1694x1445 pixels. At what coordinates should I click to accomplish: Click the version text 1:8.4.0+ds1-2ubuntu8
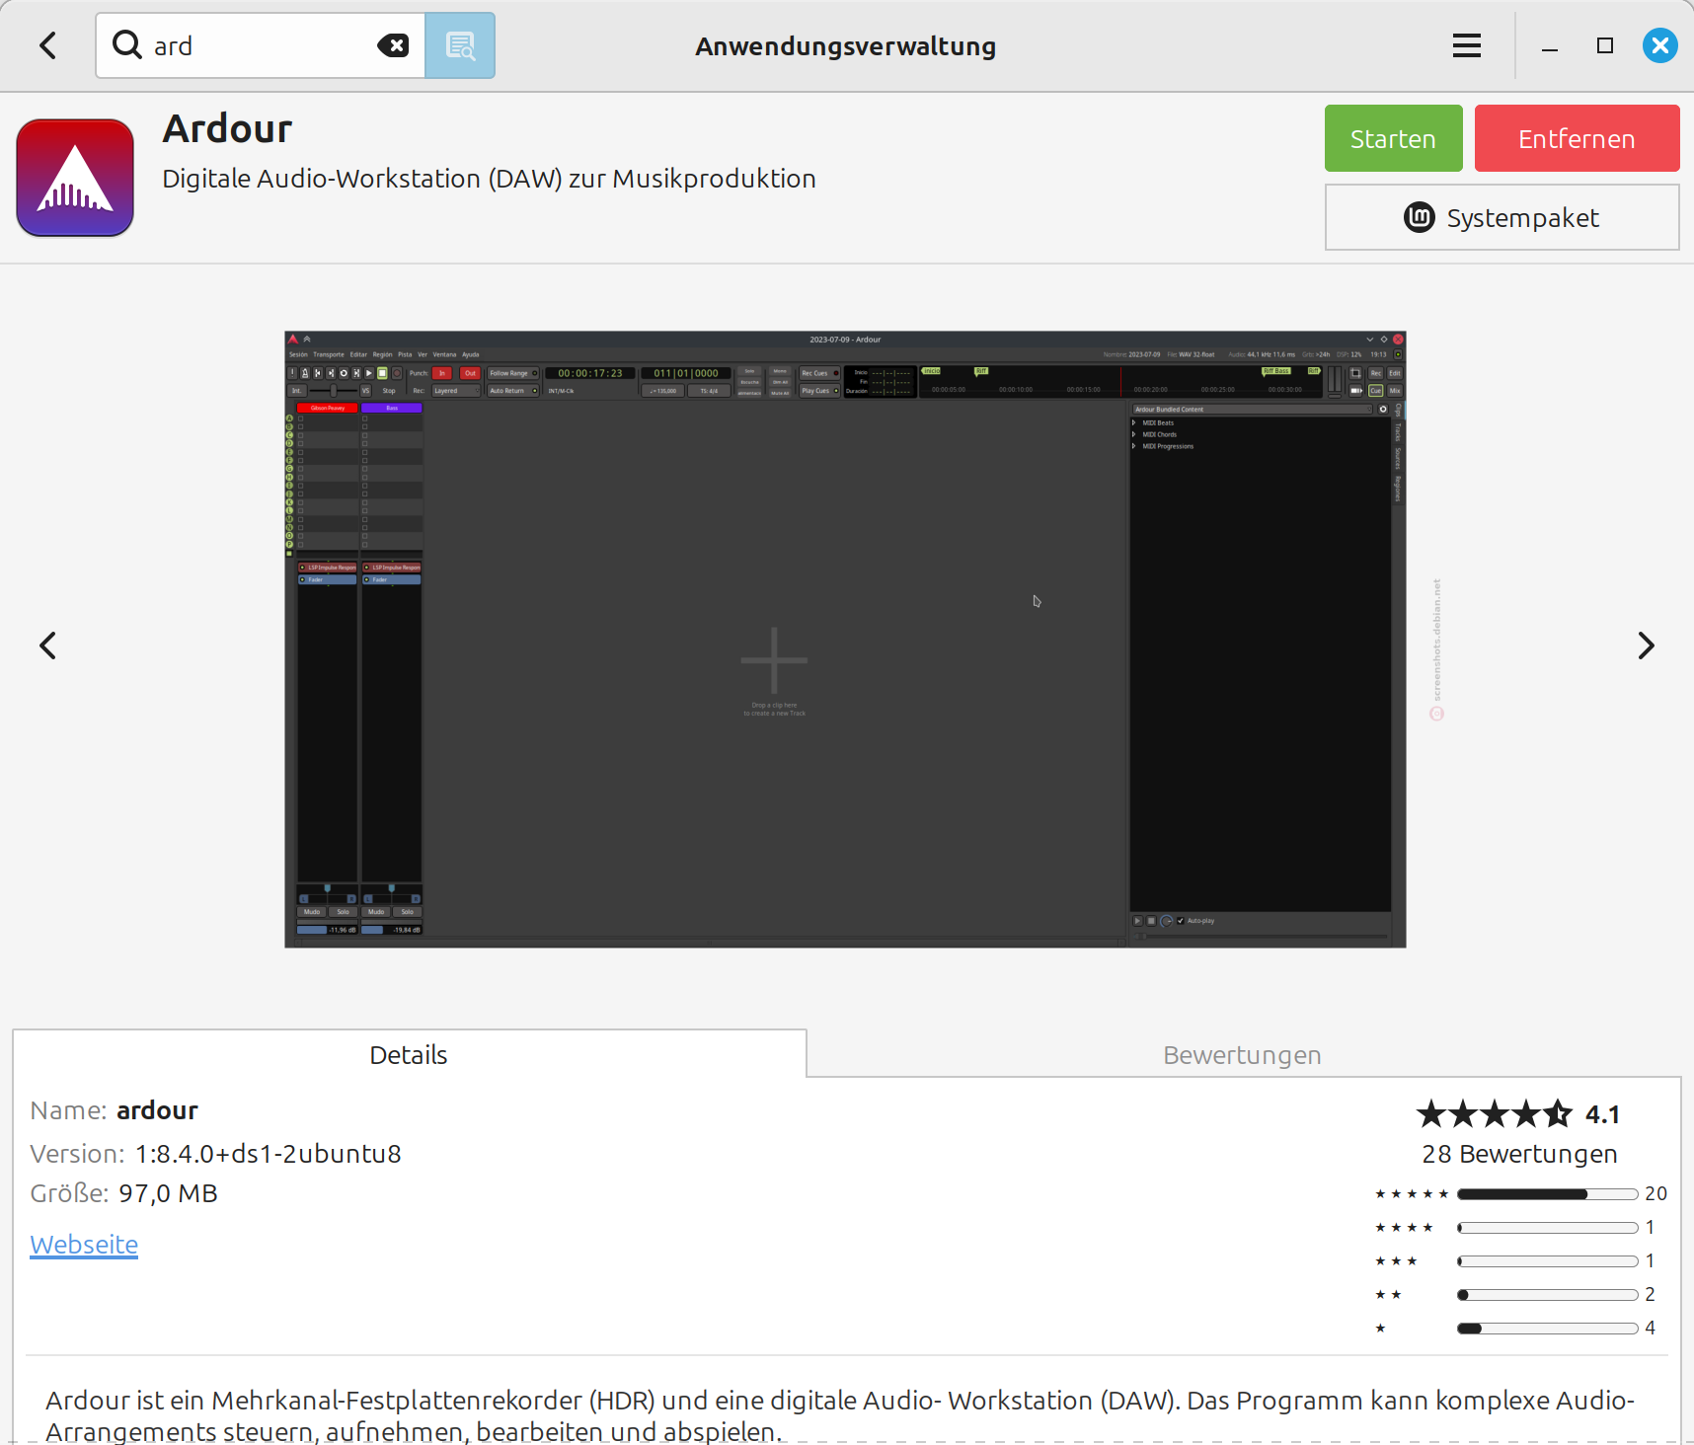(268, 1153)
